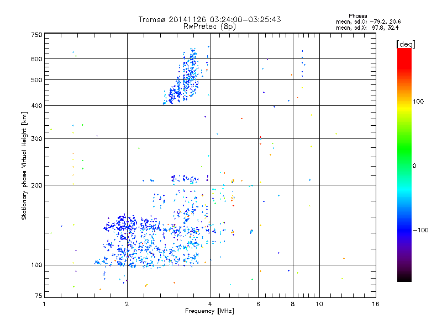This screenshot has width=442, height=331.
Task: Click the plot title 'Tromsø 20141126 03:24:00-03:25:43'
Action: point(209,19)
